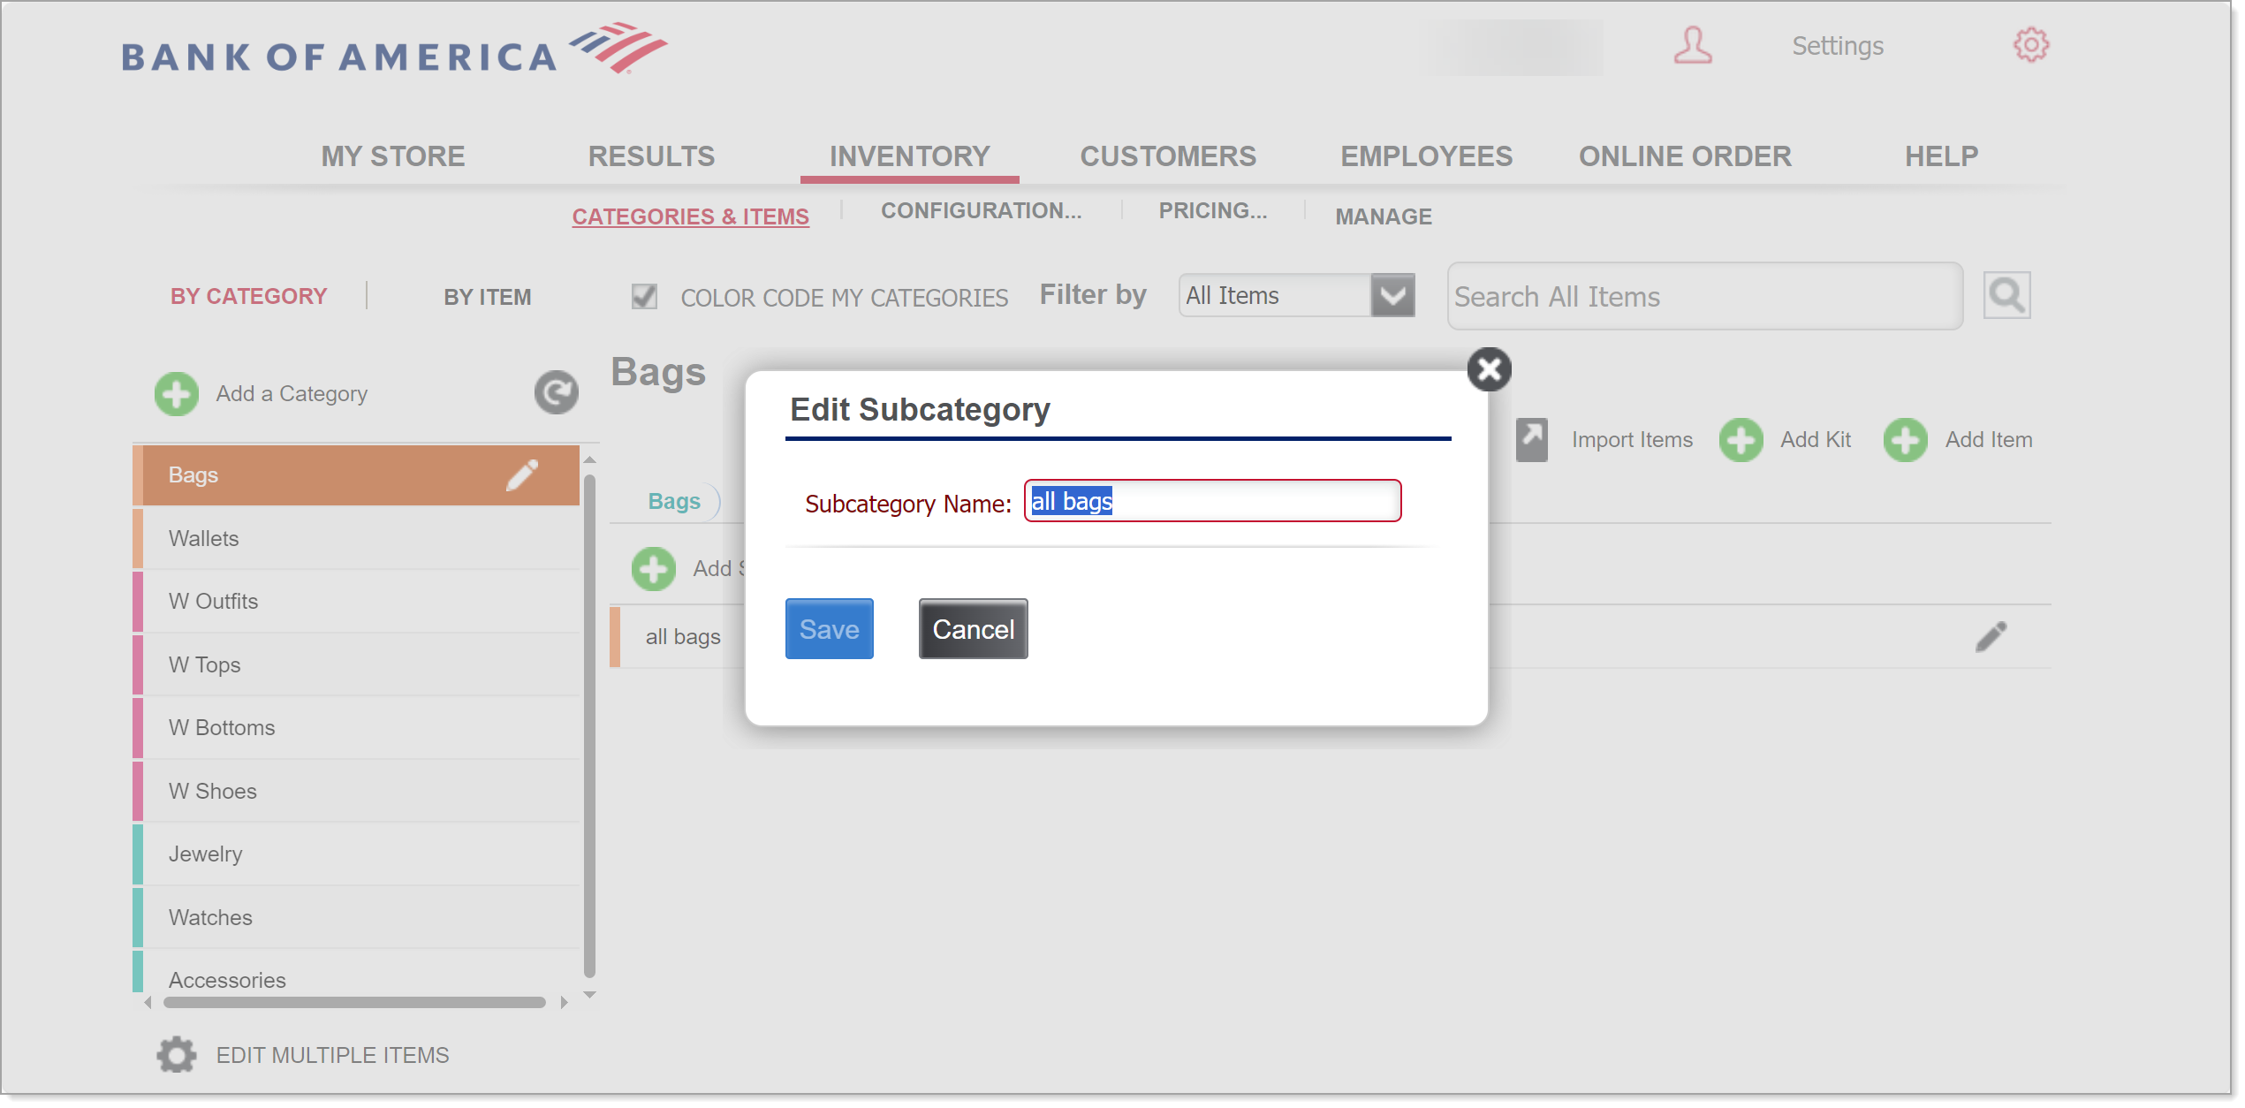Open the Manage submenu item

pos(1384,216)
